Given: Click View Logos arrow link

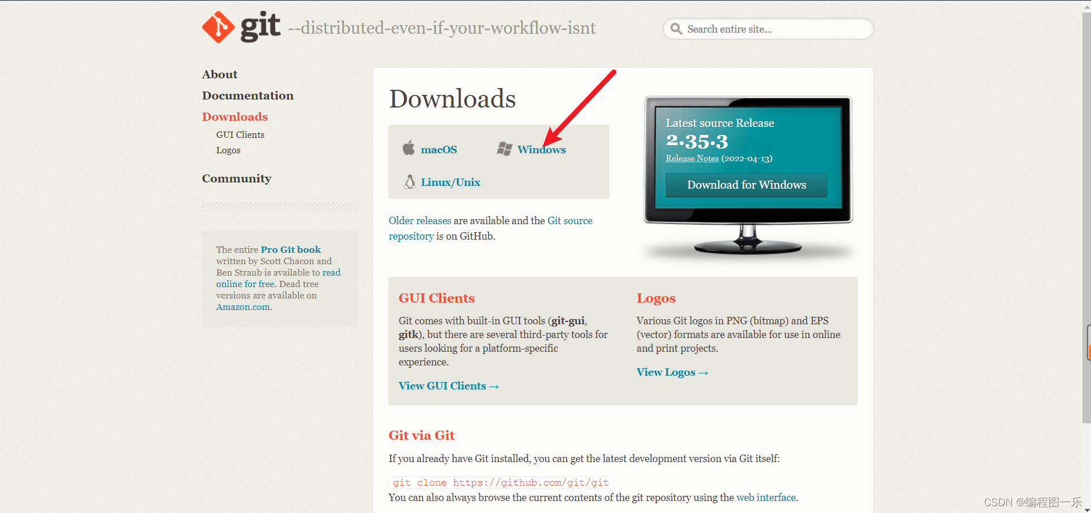Looking at the screenshot, I should [x=672, y=372].
